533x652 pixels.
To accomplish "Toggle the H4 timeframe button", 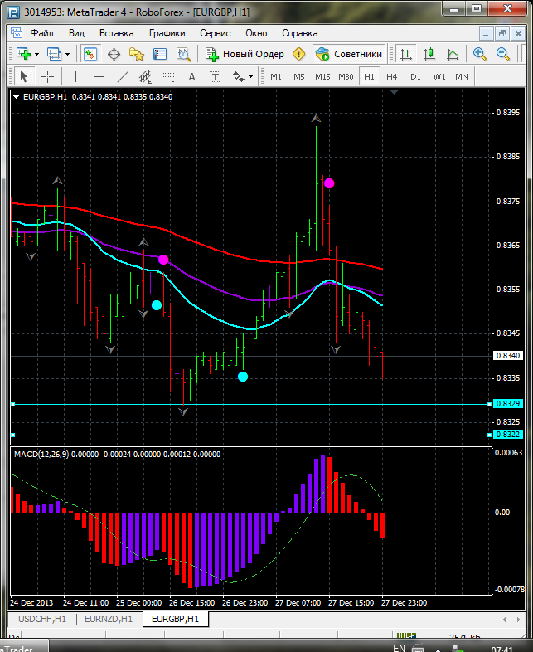I will click(392, 76).
